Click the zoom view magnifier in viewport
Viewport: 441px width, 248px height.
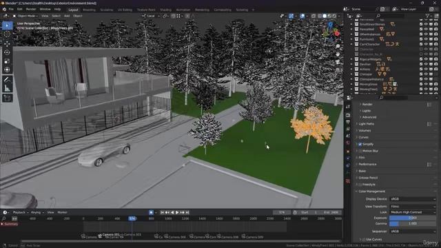point(338,46)
